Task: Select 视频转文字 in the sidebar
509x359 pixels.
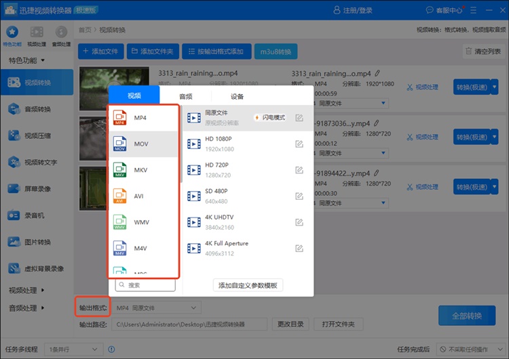Action: pyautogui.click(x=37, y=163)
